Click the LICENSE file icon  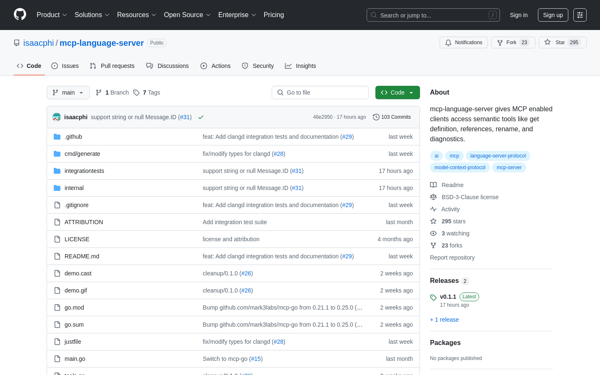click(57, 239)
